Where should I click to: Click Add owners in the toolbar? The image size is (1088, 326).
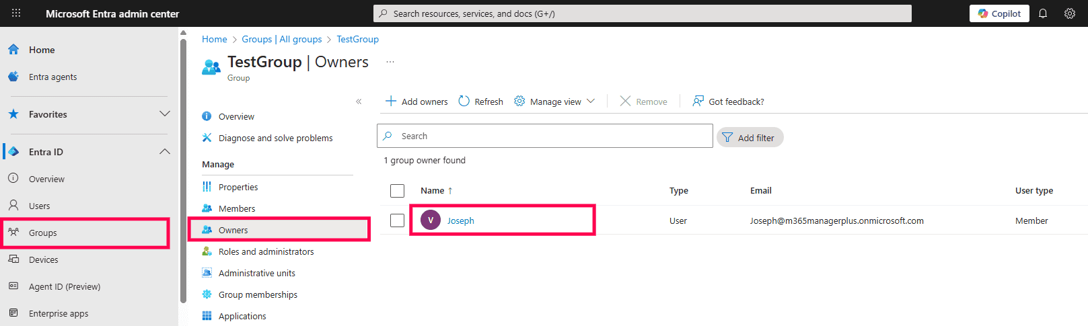pyautogui.click(x=416, y=101)
